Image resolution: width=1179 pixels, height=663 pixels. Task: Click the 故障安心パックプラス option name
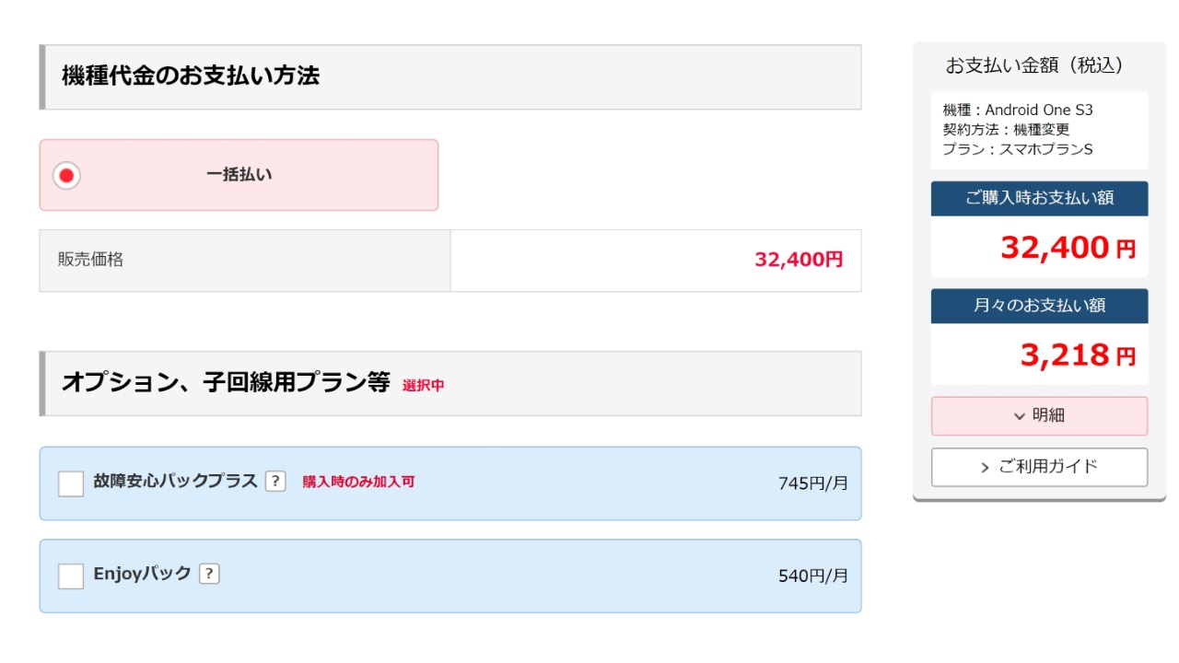click(x=175, y=482)
